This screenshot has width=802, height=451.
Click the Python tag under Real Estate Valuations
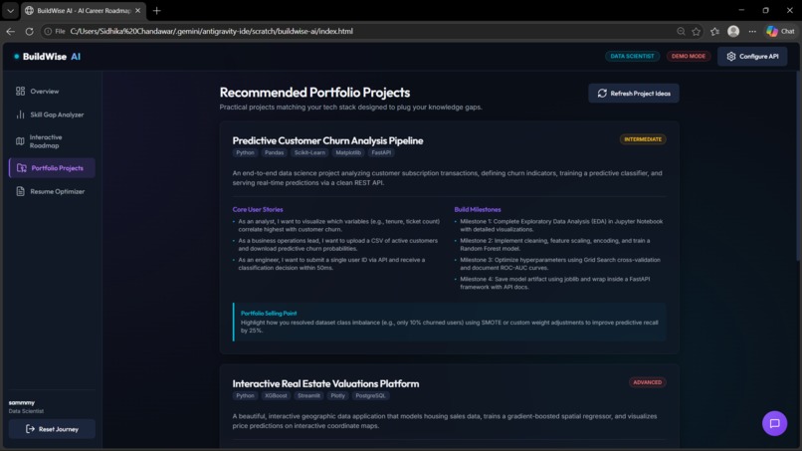pyautogui.click(x=245, y=395)
